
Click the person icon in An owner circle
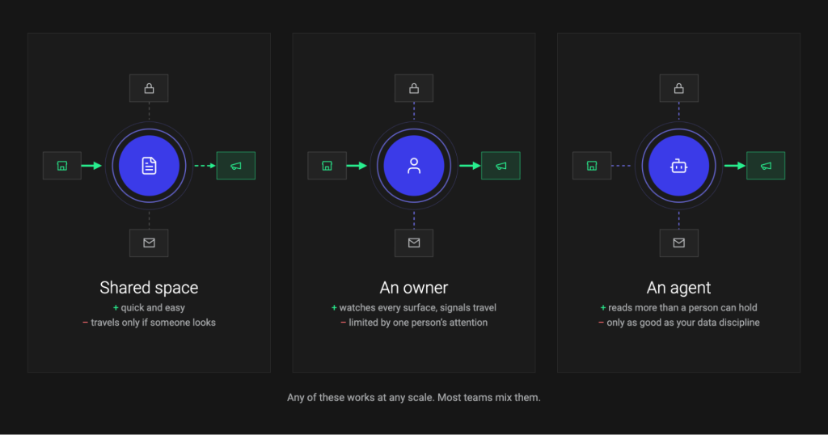(414, 166)
